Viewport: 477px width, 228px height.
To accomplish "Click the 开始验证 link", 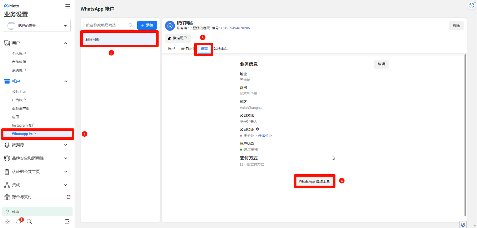I will (x=265, y=136).
